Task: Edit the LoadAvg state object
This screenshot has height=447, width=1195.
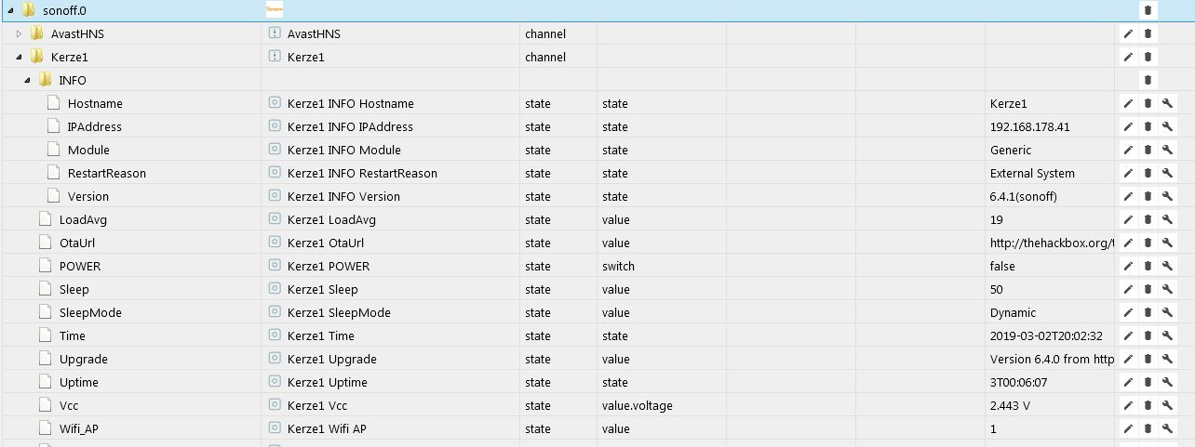Action: (1128, 219)
